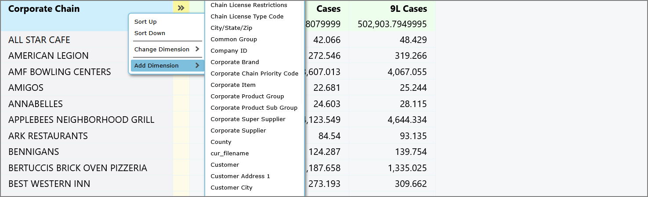Viewport: 648px width, 197px height.
Task: Select AMF BOWLING CENTERS row
Action: point(59,72)
